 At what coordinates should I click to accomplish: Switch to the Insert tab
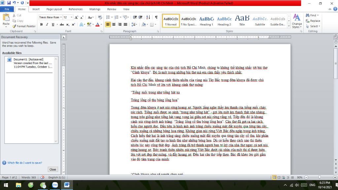tap(36, 9)
